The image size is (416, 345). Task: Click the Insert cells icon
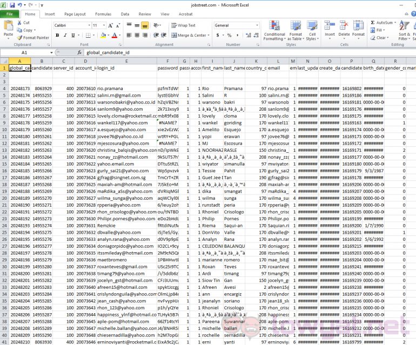click(330, 25)
